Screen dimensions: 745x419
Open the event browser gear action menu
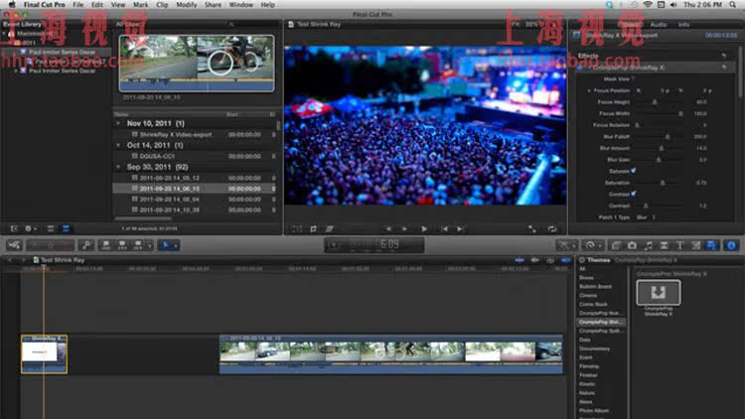pyautogui.click(x=31, y=228)
